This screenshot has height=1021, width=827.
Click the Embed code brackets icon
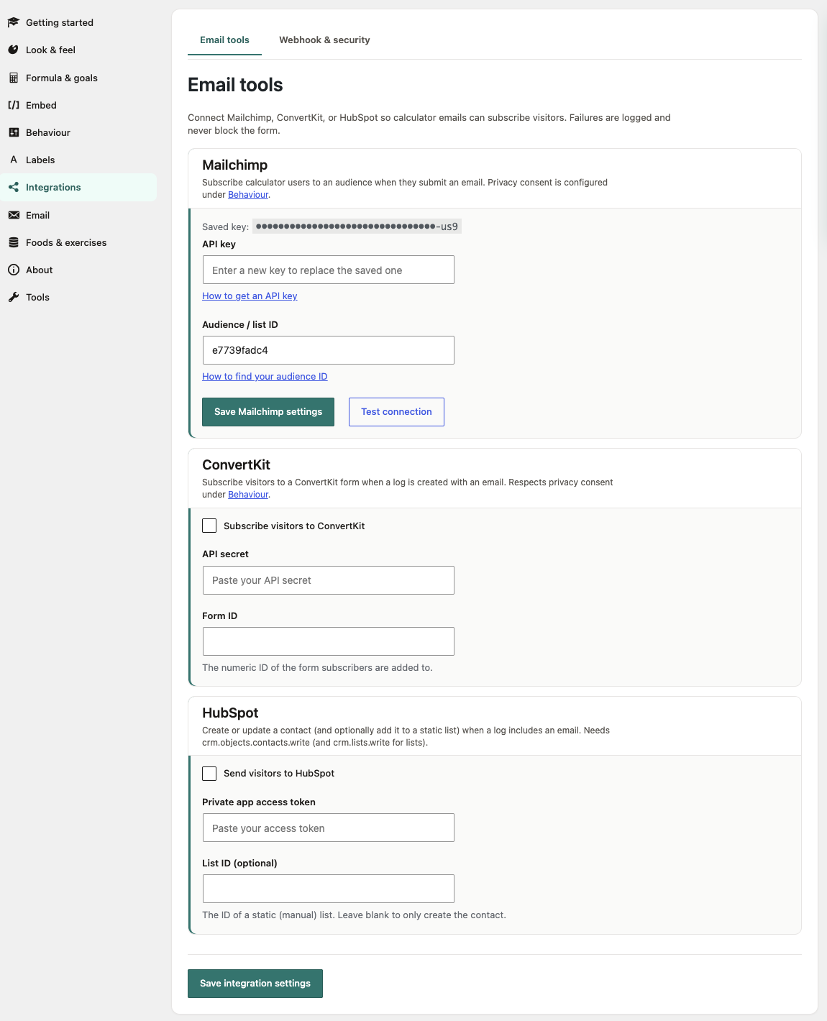click(x=13, y=105)
